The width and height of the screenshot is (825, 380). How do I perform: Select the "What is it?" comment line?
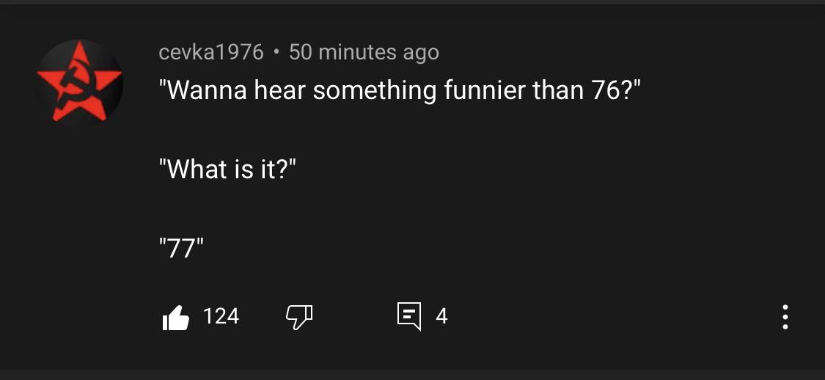[227, 170]
